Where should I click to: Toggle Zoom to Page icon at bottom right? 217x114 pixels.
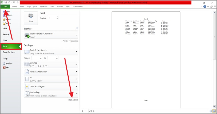pos(214,111)
